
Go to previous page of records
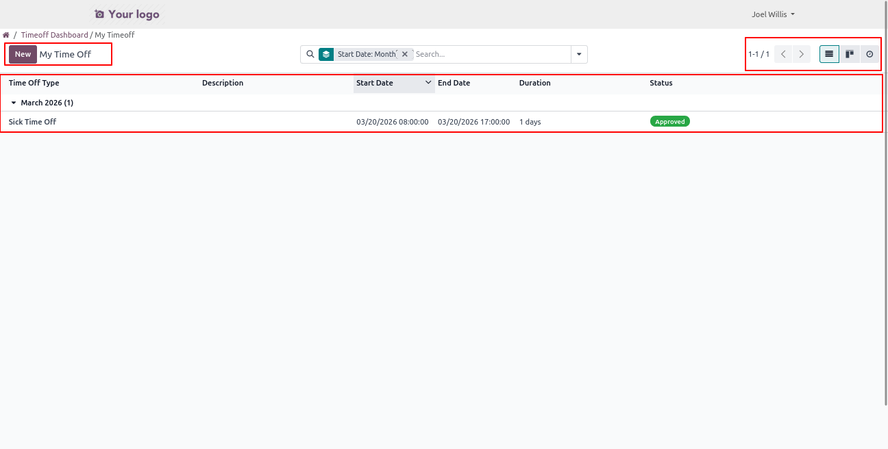click(783, 54)
